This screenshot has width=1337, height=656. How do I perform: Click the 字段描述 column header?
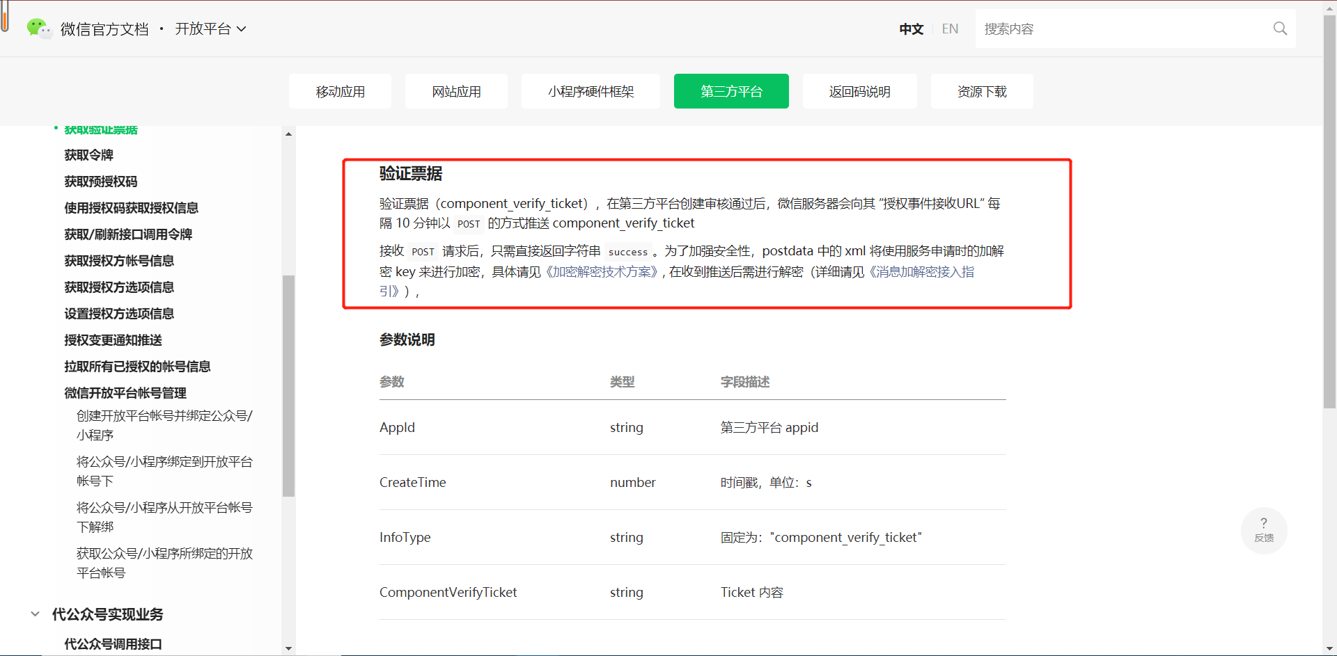pyautogui.click(x=745, y=382)
